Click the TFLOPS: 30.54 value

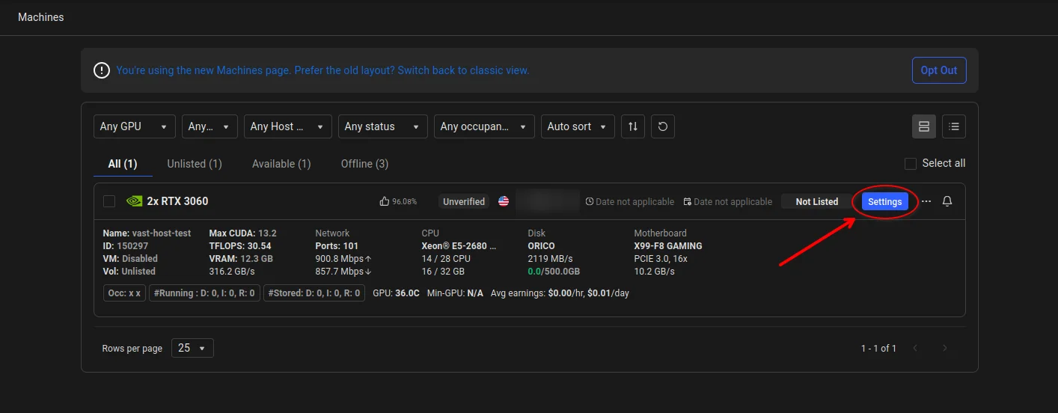click(240, 245)
